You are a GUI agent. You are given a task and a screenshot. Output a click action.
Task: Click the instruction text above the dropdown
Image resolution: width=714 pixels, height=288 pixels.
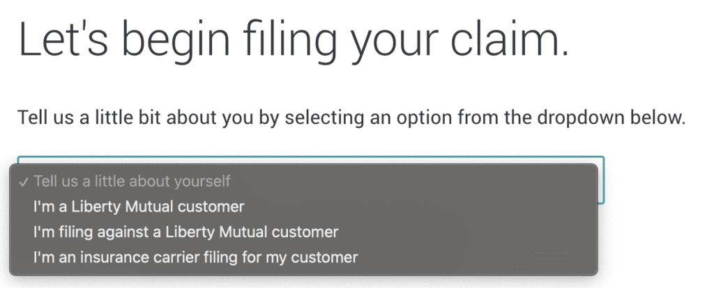pyautogui.click(x=351, y=118)
